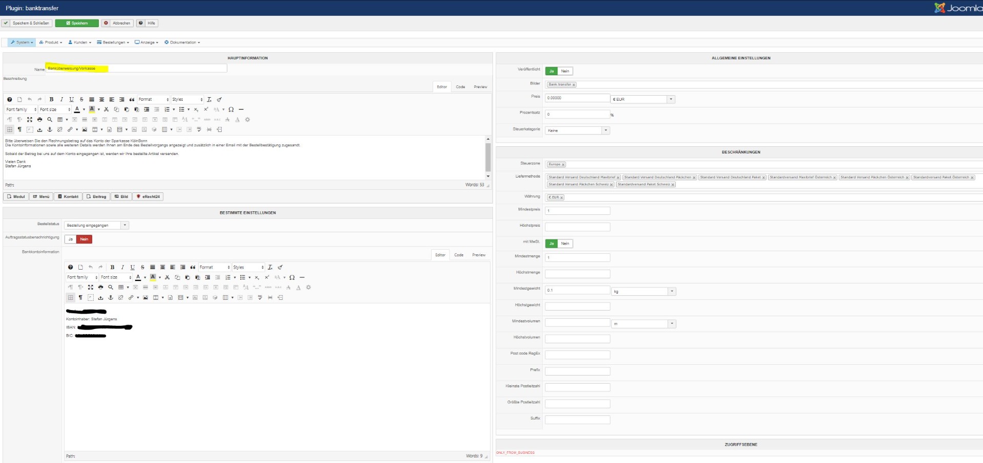Open text color picker in Bankkontoinformation editor
The width and height of the screenshot is (983, 463).
(138, 277)
